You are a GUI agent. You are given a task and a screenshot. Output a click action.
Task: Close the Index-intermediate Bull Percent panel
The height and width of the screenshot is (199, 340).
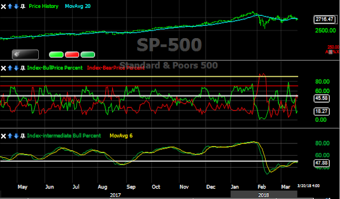(x=3, y=136)
